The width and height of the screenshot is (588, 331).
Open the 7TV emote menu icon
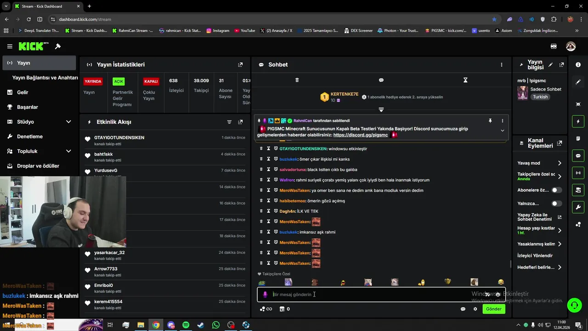(487, 295)
